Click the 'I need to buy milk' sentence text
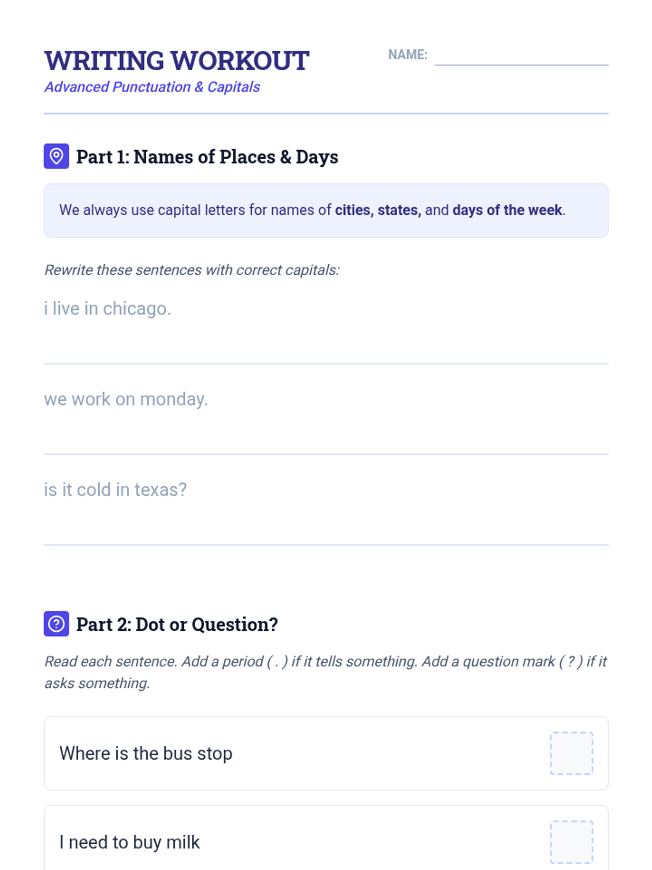This screenshot has width=652, height=870. click(x=129, y=842)
